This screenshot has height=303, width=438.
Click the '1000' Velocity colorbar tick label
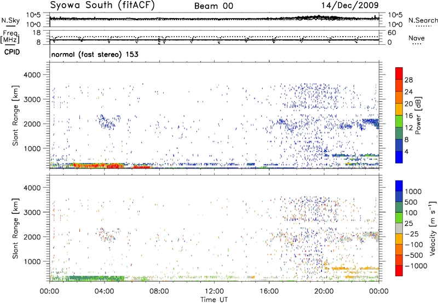(x=413, y=191)
